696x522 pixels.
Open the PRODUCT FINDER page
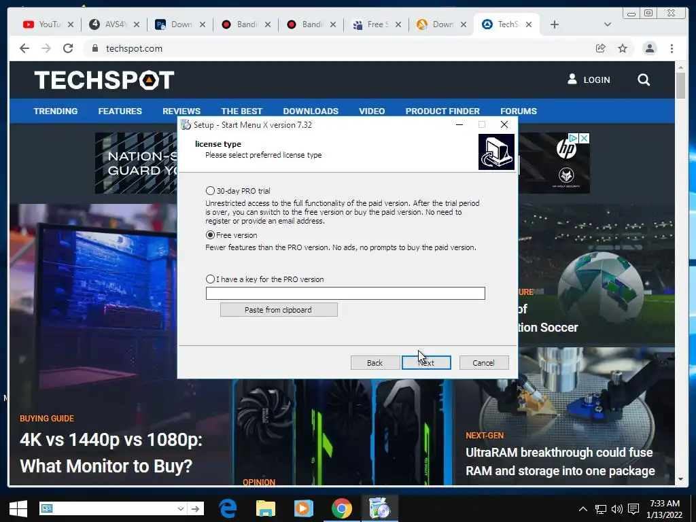coord(442,111)
